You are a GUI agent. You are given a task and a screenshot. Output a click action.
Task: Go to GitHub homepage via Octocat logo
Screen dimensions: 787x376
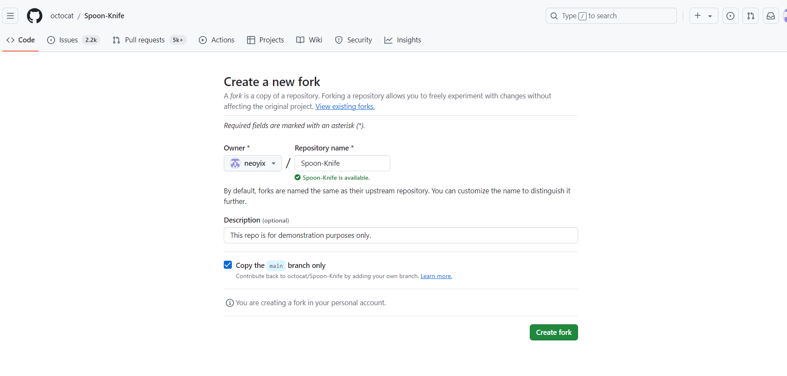tap(35, 16)
